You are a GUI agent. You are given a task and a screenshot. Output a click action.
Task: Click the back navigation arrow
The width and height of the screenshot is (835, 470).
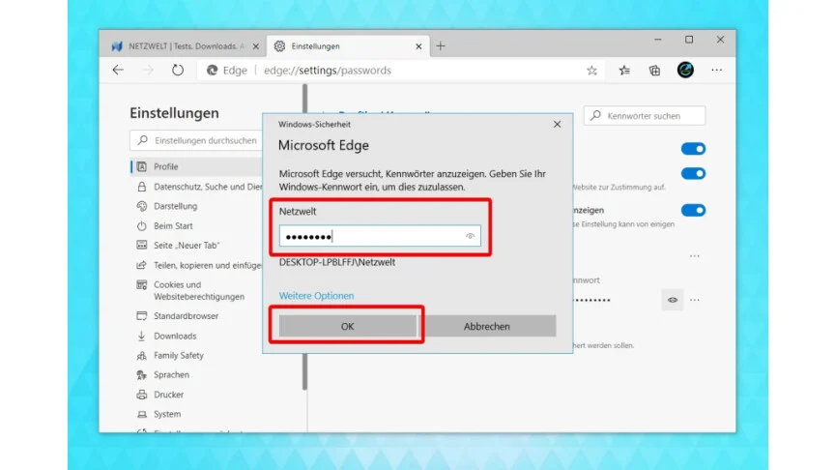pyautogui.click(x=118, y=70)
